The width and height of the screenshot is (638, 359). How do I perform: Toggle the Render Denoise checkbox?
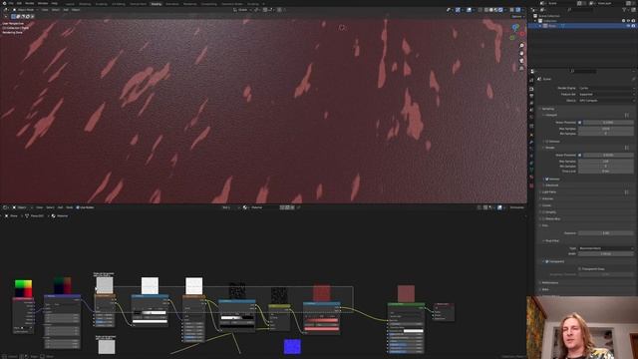click(547, 179)
